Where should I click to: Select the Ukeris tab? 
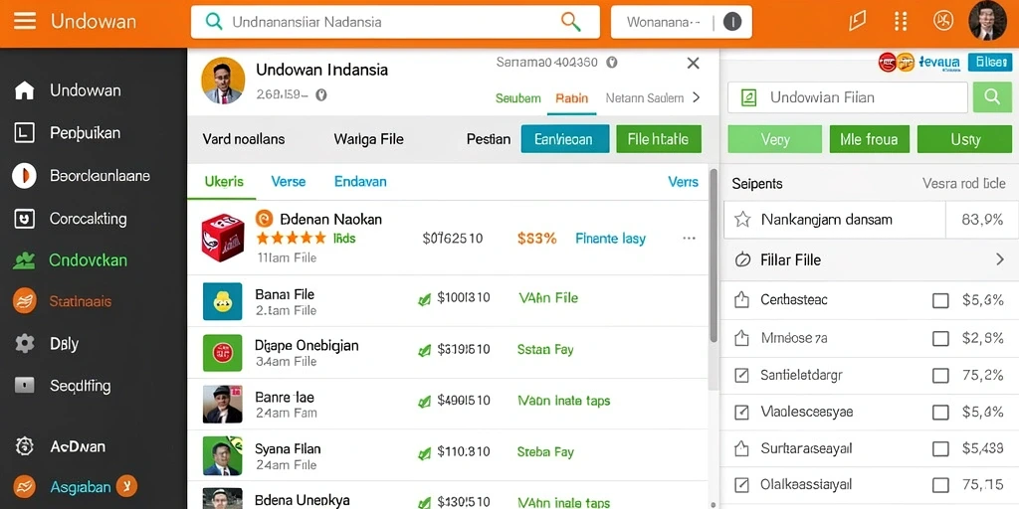coord(224,181)
